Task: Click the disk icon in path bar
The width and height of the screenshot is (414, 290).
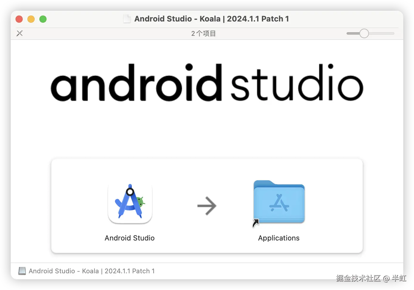Action: (22, 271)
